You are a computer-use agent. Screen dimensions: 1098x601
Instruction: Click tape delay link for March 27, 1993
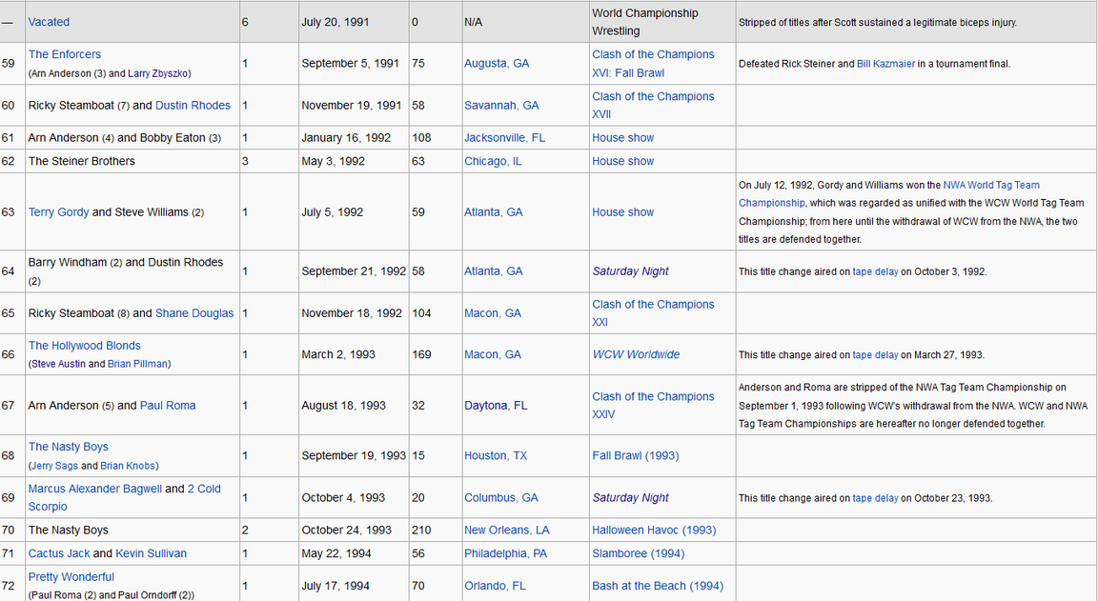[x=875, y=354]
